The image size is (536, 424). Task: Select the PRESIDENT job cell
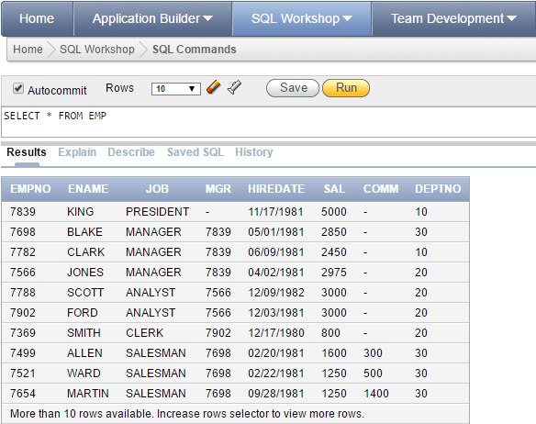157,212
